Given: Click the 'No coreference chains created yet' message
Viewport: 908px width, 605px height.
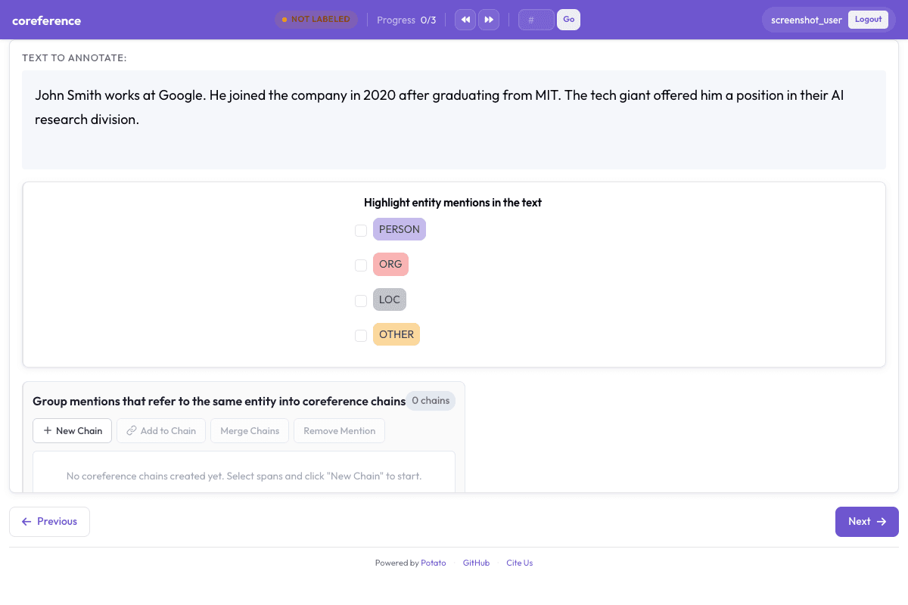Looking at the screenshot, I should coord(244,476).
